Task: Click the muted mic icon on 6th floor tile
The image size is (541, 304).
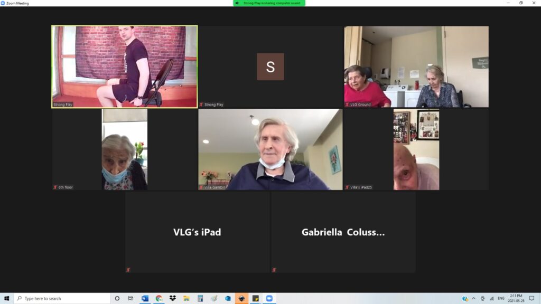Action: click(55, 187)
